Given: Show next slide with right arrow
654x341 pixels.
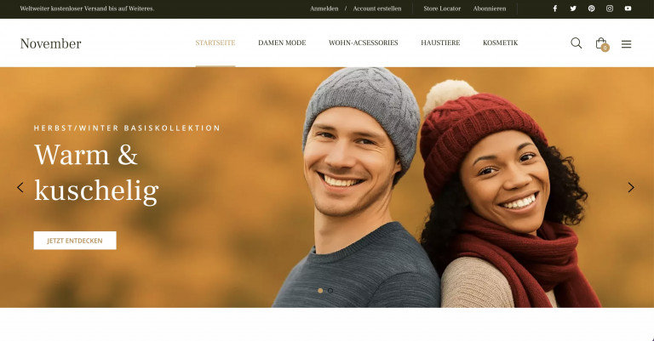Looking at the screenshot, I should tap(631, 187).
